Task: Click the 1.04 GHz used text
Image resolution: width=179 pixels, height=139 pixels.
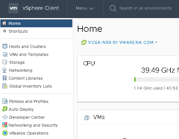Action: point(148,88)
